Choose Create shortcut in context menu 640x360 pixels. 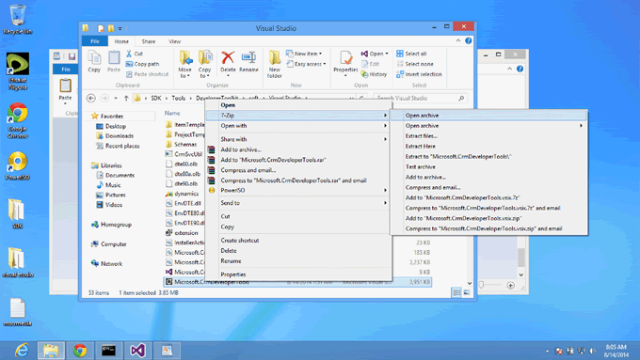tap(298, 240)
